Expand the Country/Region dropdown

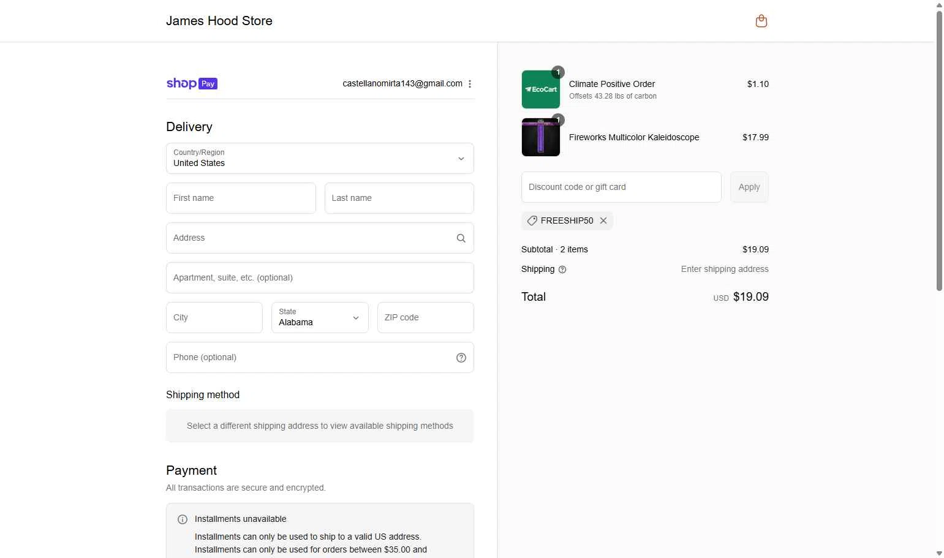pos(320,159)
